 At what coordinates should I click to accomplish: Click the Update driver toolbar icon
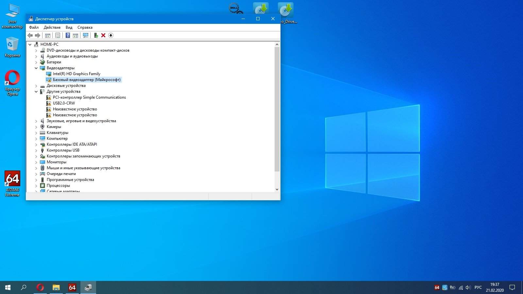point(96,35)
